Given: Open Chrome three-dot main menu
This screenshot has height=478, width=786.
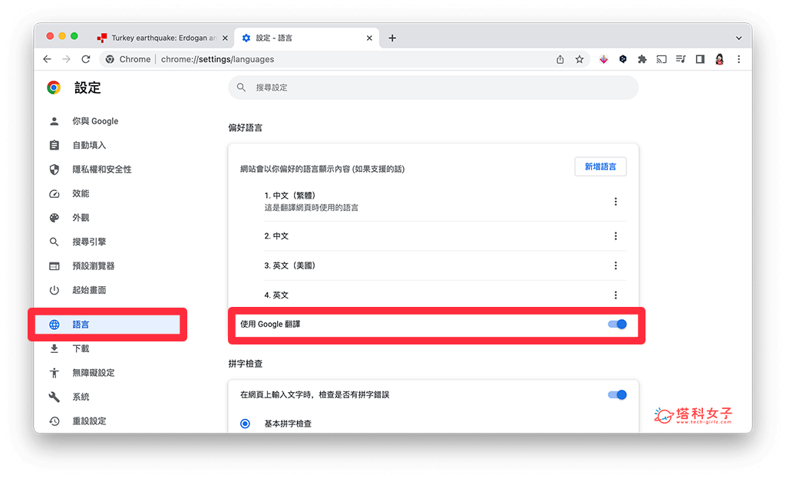Looking at the screenshot, I should [x=738, y=59].
